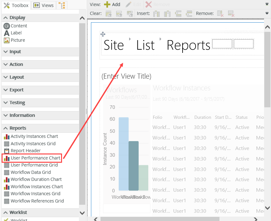Collapse the Reports section
The image size is (271, 221).
18,128
